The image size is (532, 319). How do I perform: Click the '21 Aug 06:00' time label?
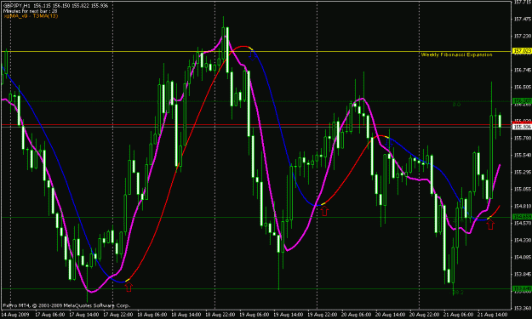[459, 315]
